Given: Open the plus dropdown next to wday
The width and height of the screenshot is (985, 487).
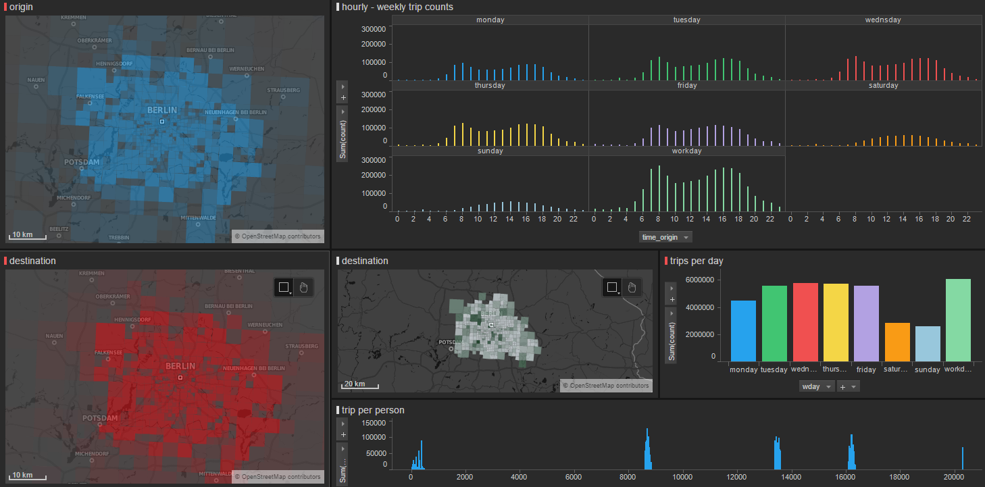Looking at the screenshot, I should [848, 386].
